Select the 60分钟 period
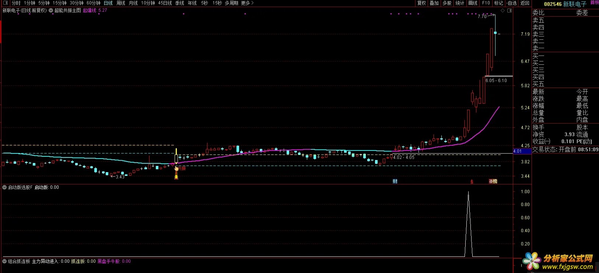This screenshot has height=273, width=599. [x=94, y=3]
